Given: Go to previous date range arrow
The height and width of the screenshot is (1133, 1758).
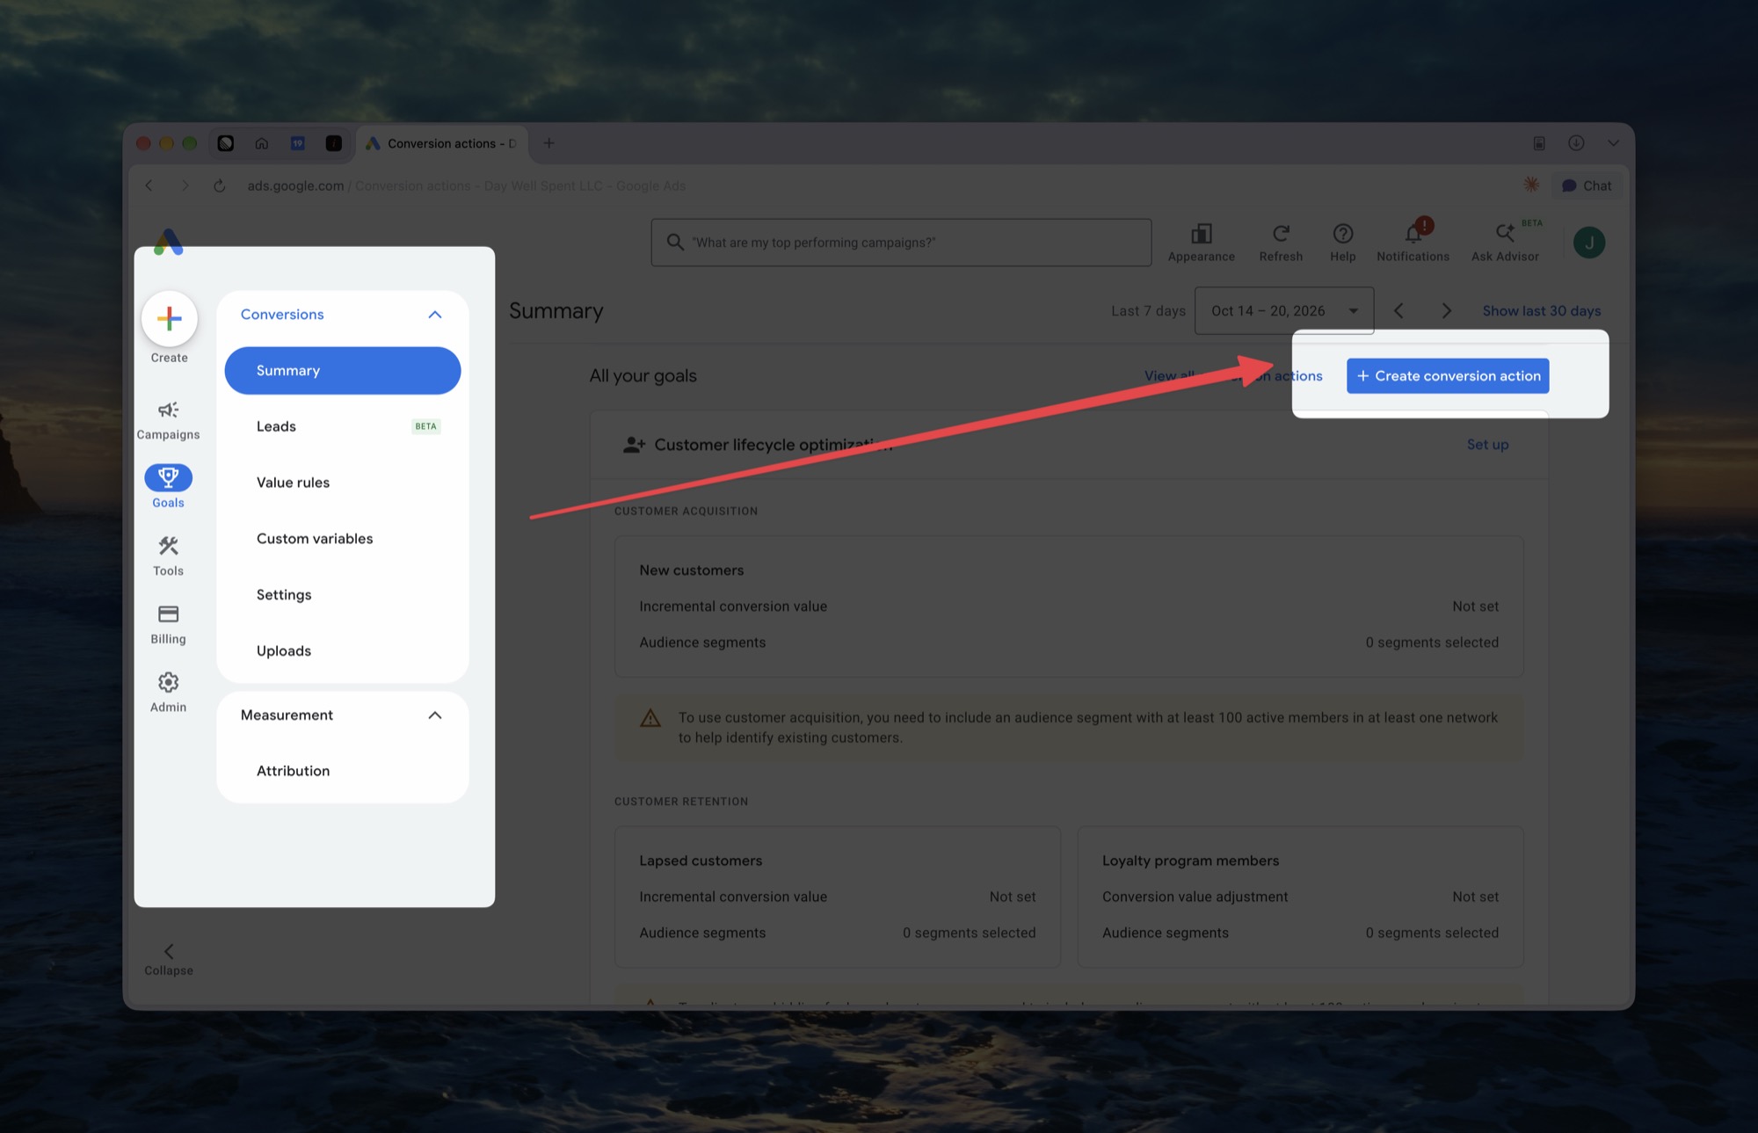Looking at the screenshot, I should coord(1398,311).
